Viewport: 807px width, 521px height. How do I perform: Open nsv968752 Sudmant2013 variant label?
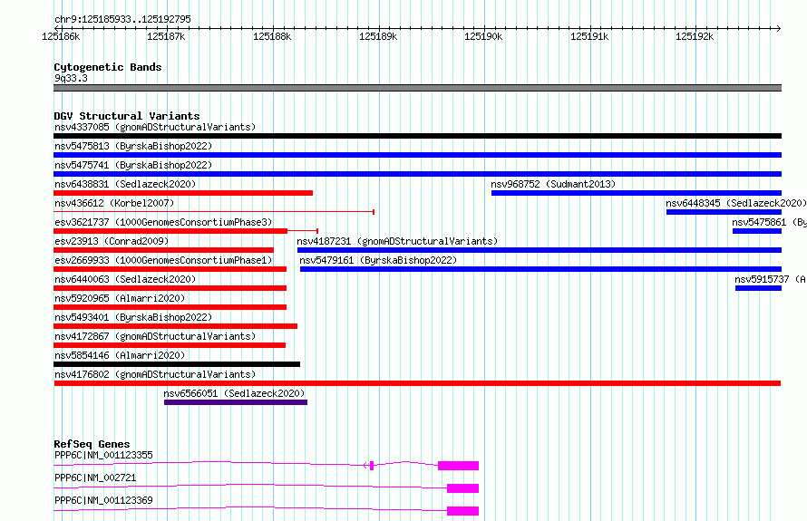click(553, 184)
